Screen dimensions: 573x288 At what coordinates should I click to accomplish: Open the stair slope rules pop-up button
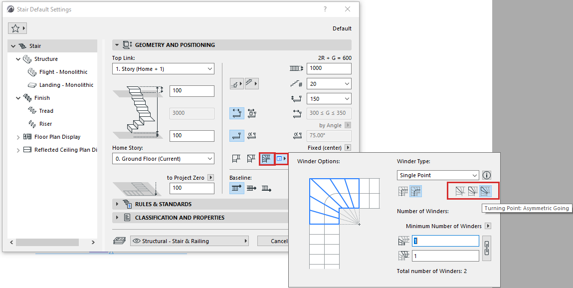click(x=252, y=84)
